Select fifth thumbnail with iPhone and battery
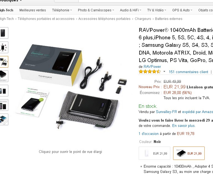Screen dimensions: 213x174 4,91
